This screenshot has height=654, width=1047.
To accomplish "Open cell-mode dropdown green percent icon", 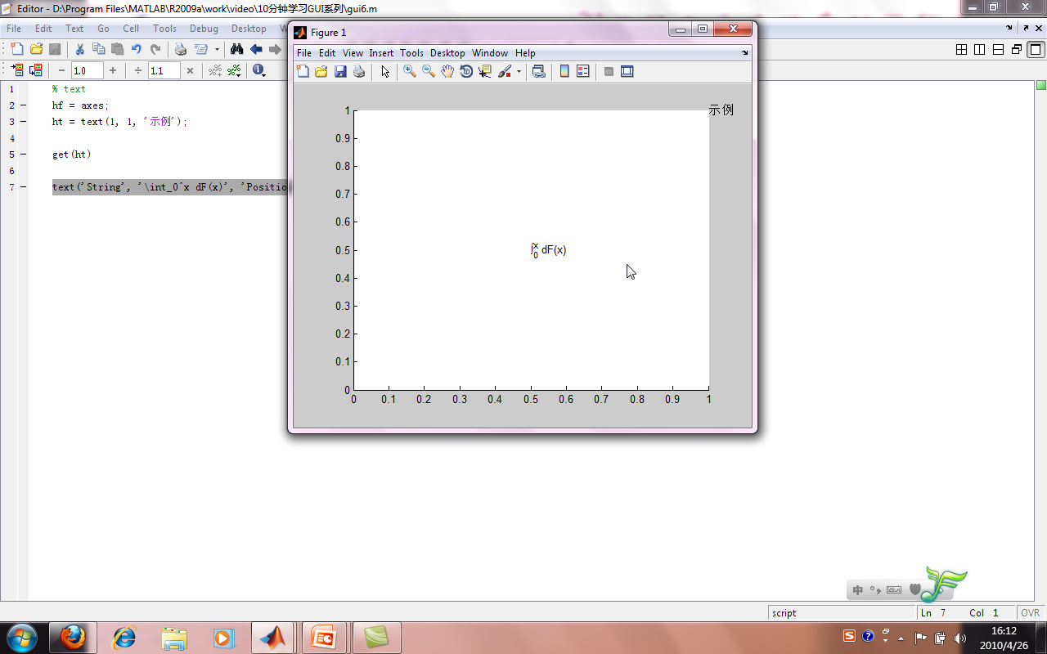I will click(234, 71).
